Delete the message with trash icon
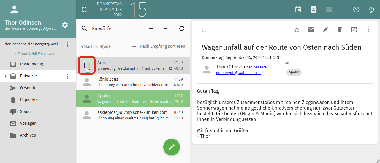380x163 pixels. coord(340,30)
